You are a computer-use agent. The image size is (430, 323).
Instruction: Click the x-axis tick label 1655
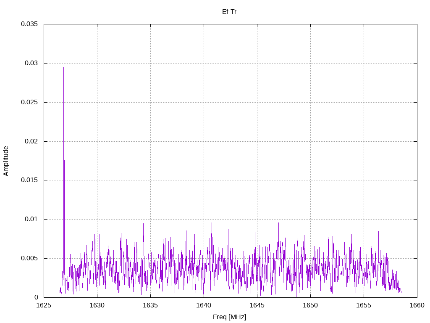click(364, 305)
